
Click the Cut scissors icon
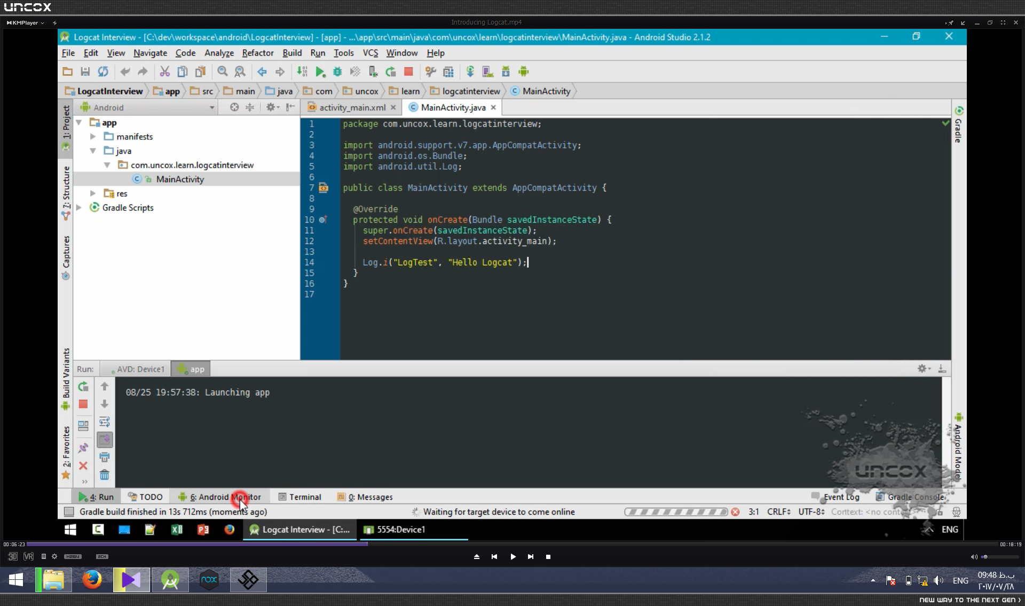165,72
